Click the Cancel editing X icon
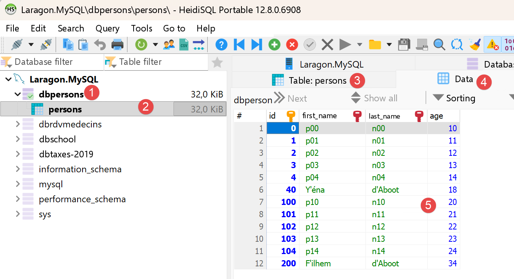The width and height of the screenshot is (514, 279). (327, 45)
